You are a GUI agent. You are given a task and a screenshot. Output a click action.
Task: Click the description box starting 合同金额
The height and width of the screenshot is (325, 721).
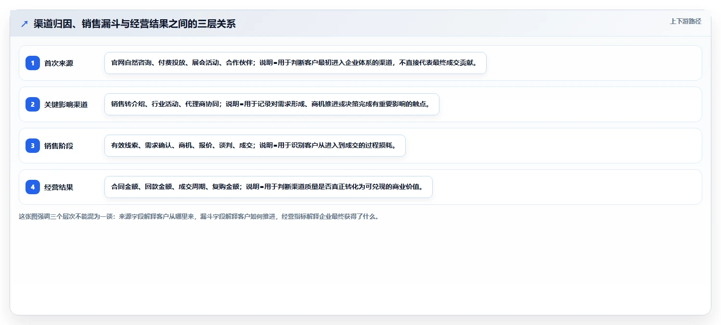[269, 187]
